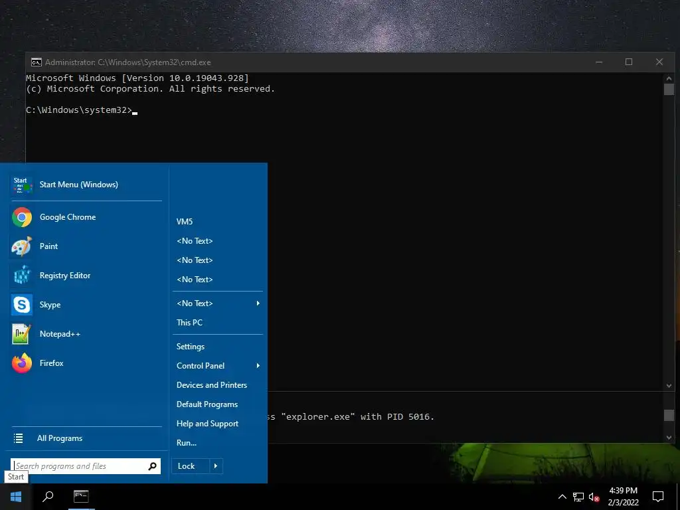The height and width of the screenshot is (510, 680).
Task: Click the upper cmd scrollbar down arrow
Action: pos(669,386)
